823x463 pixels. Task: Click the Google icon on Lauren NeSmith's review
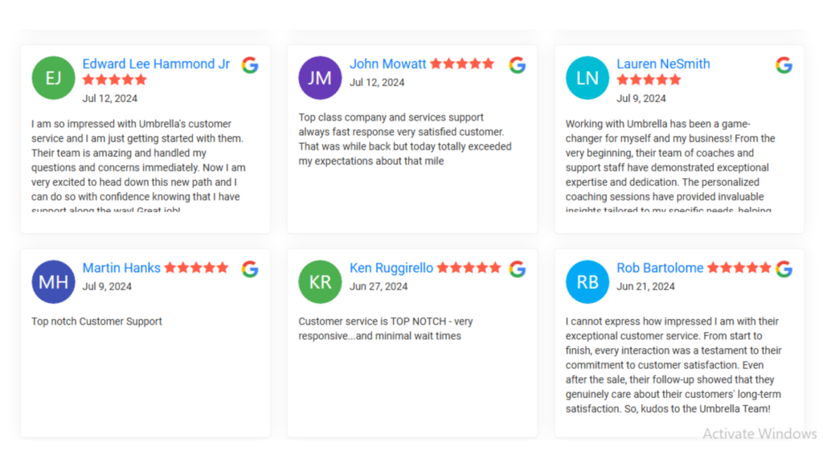(784, 65)
